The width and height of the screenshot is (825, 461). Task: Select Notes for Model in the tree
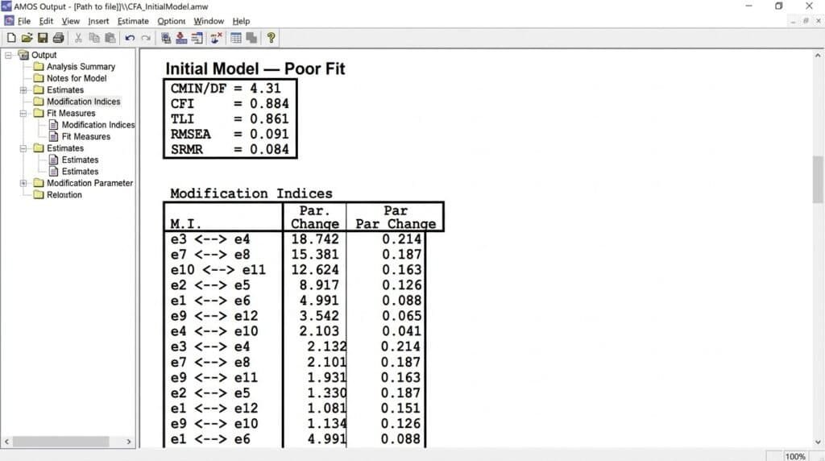coord(77,78)
